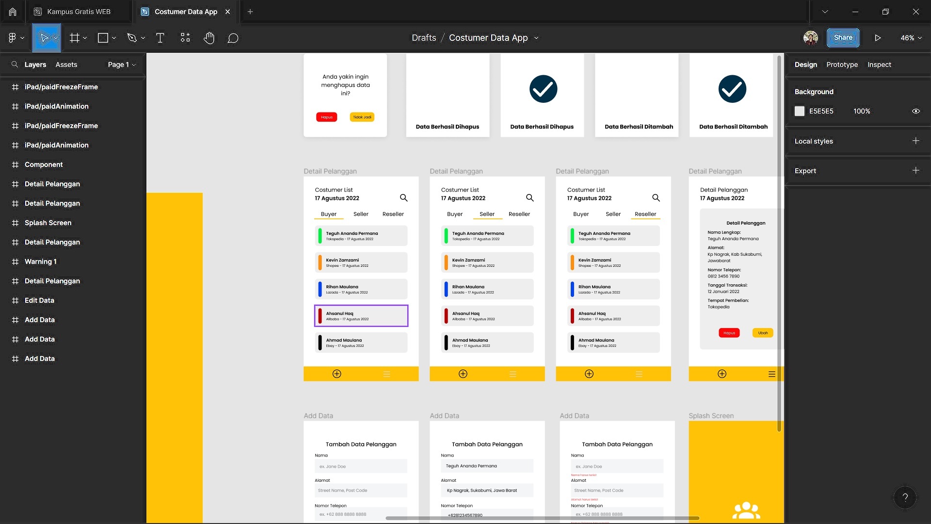This screenshot has width=931, height=524.
Task: Open Move tool options dropdown
Action: click(56, 38)
